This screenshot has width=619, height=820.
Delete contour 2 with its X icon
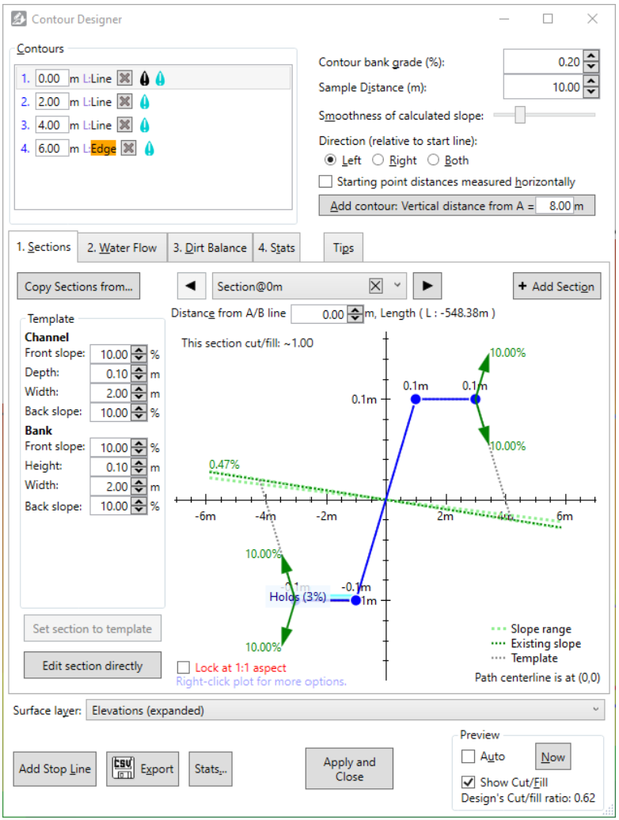(x=124, y=101)
